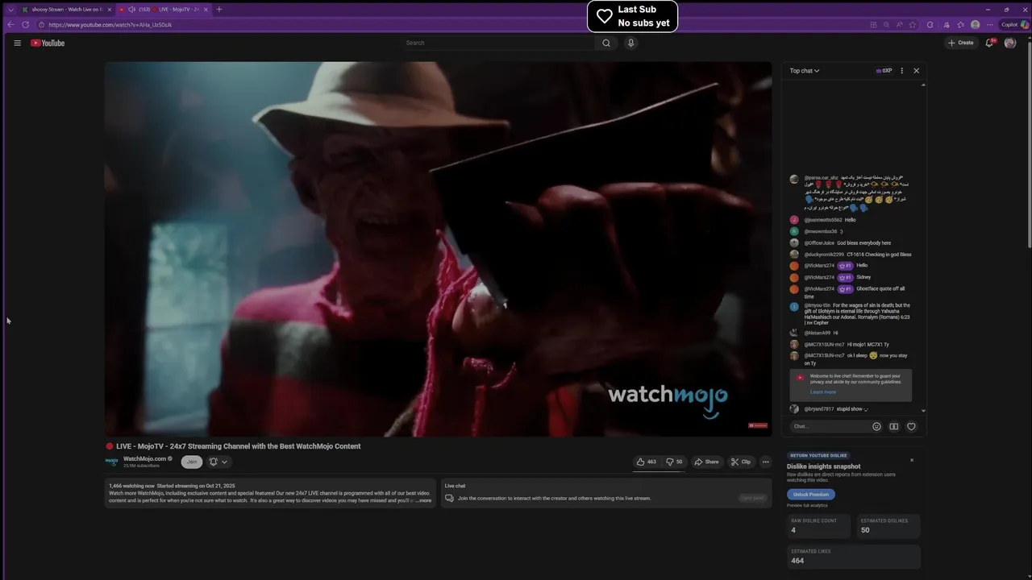Open Copilot sidebar
This screenshot has height=580, width=1032.
click(x=1014, y=24)
